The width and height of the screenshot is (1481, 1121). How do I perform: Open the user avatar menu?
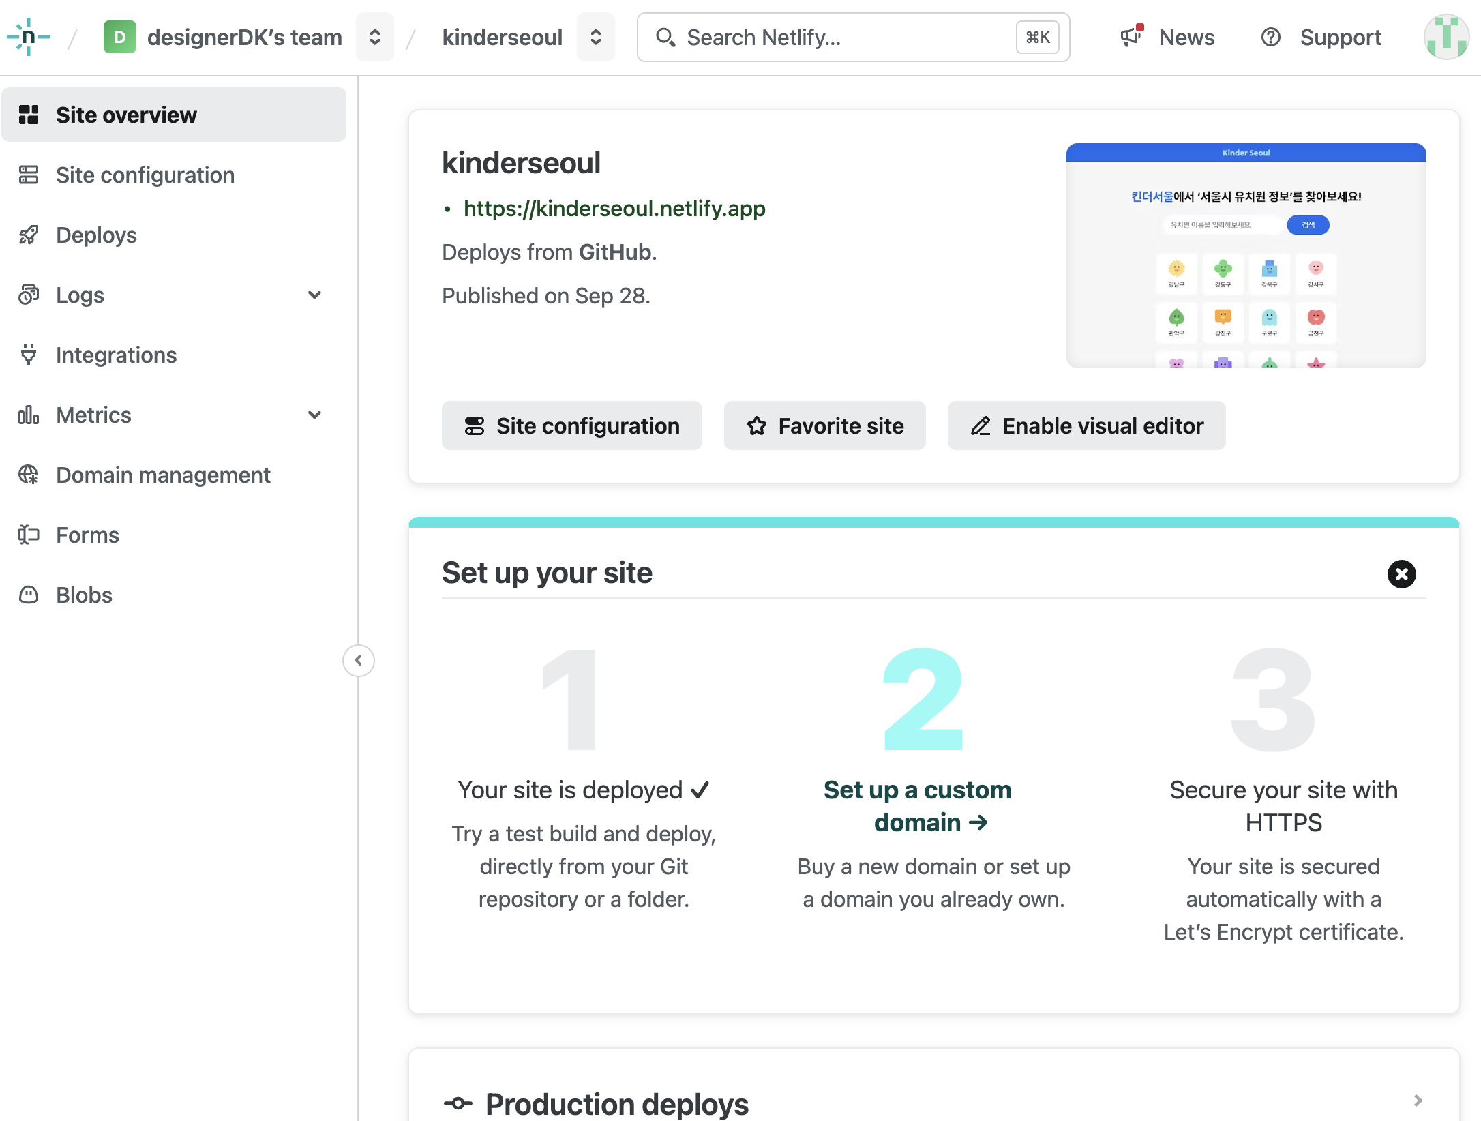(x=1446, y=37)
